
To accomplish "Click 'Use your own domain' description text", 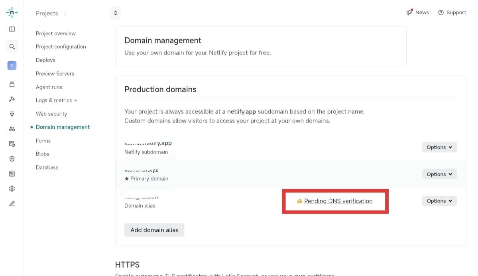I will (198, 52).
